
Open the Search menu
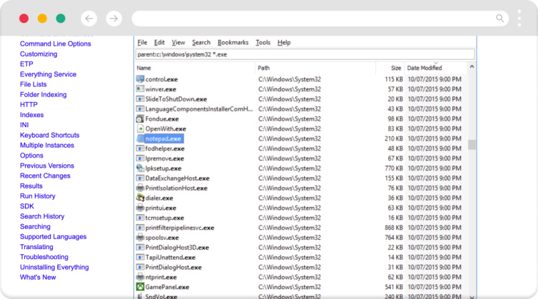tap(201, 42)
